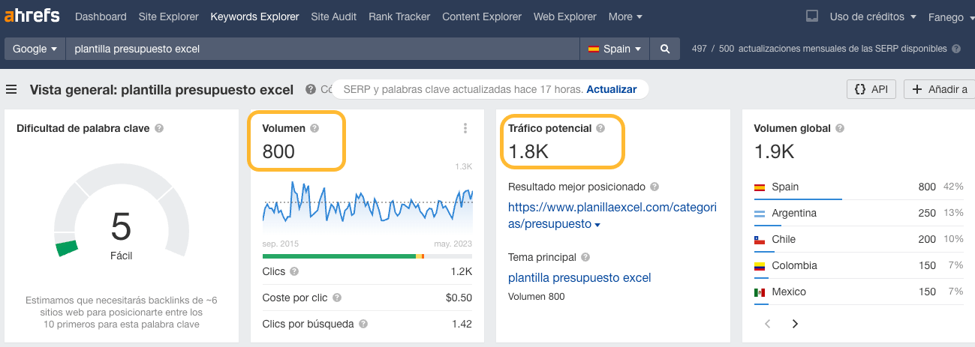Open Rank Tracker
This screenshot has height=347, width=975.
399,16
